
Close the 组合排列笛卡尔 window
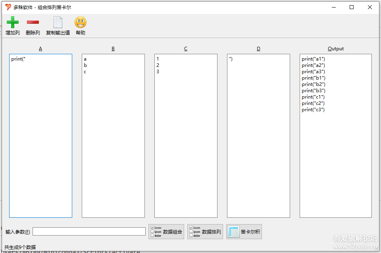[x=370, y=7]
